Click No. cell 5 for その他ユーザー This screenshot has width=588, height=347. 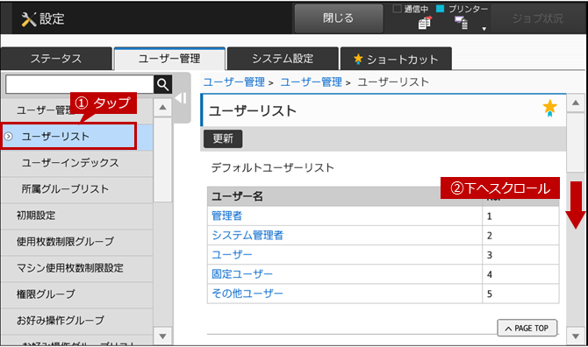point(520,294)
